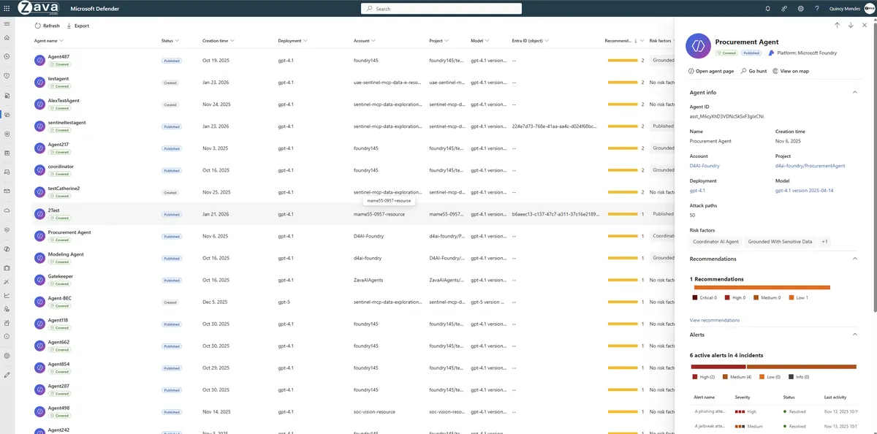Collapse the Alerts section

pos(854,335)
